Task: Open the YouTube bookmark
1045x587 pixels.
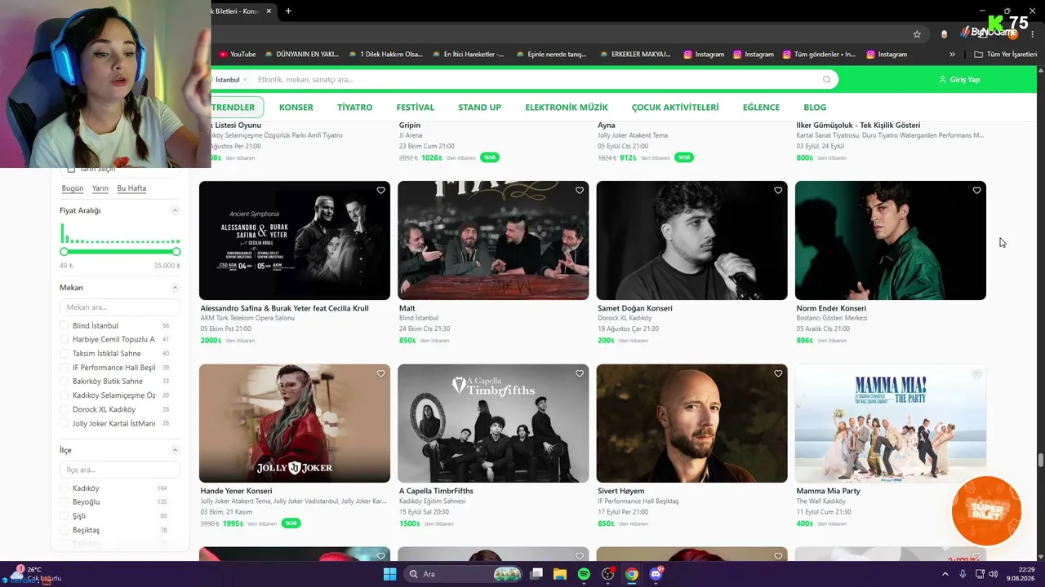Action: pyautogui.click(x=237, y=55)
